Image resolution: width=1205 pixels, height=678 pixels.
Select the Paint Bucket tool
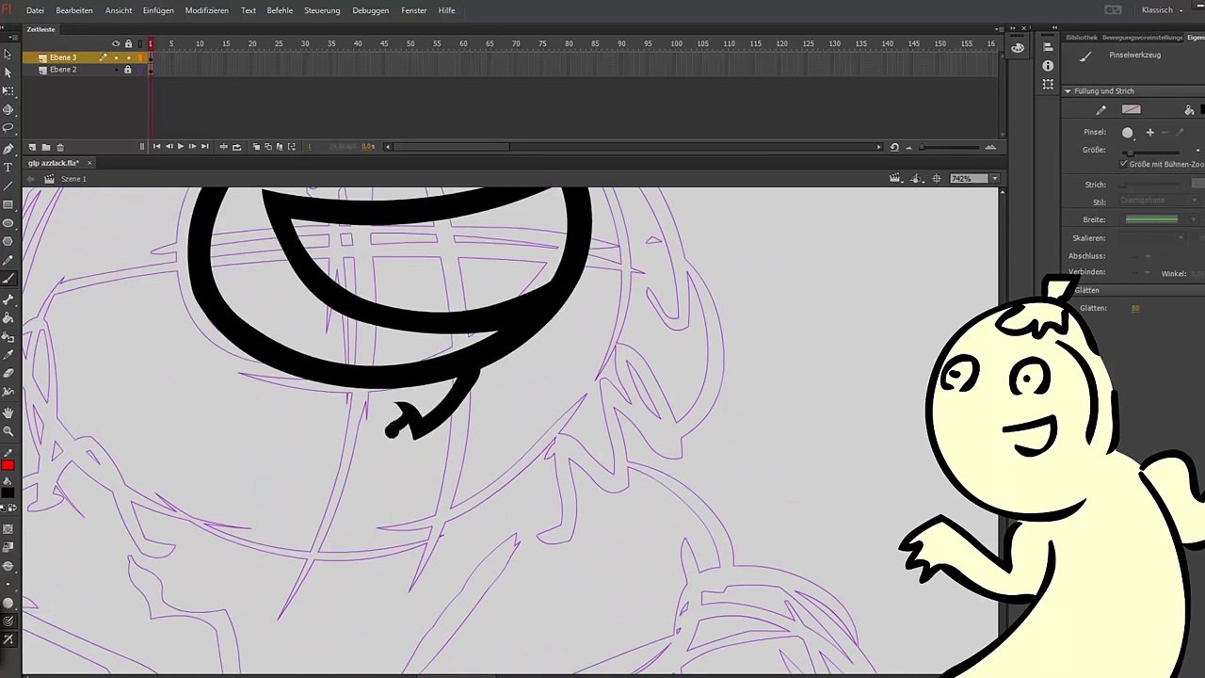[8, 318]
